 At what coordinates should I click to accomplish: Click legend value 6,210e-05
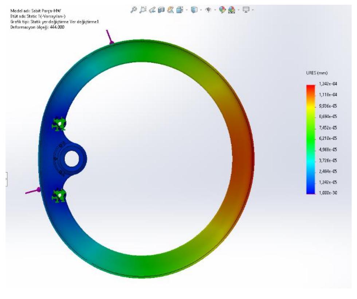click(x=328, y=138)
